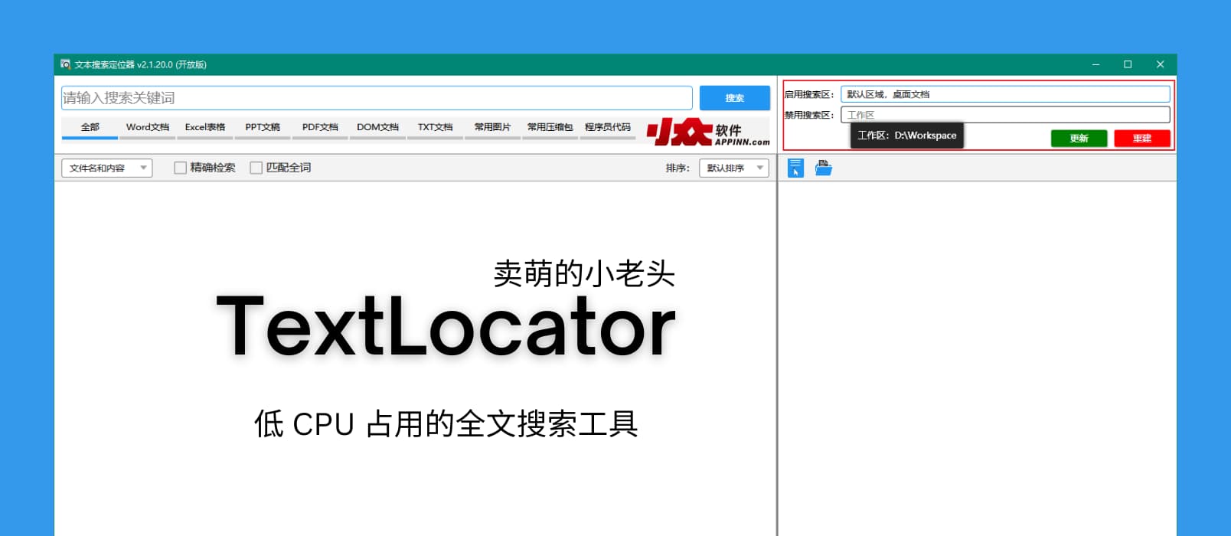Image resolution: width=1231 pixels, height=536 pixels.
Task: Click the green 更新 button
Action: click(1079, 139)
